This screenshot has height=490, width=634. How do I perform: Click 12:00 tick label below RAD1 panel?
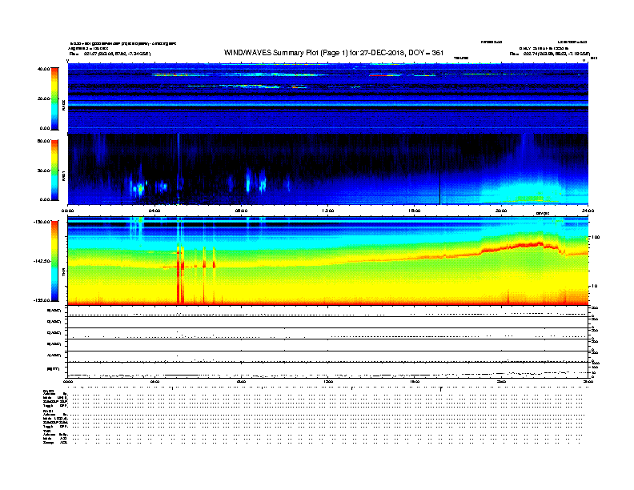328,211
